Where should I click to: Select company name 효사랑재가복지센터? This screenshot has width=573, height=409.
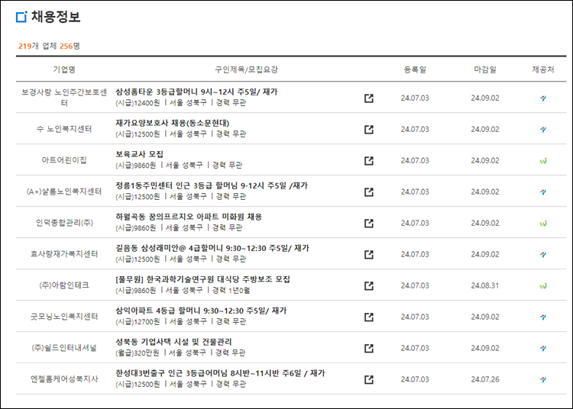click(64, 254)
